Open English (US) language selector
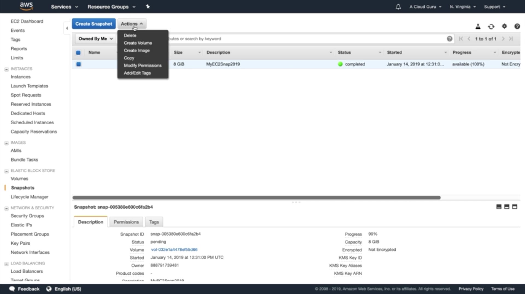525x294 pixels. (x=68, y=289)
